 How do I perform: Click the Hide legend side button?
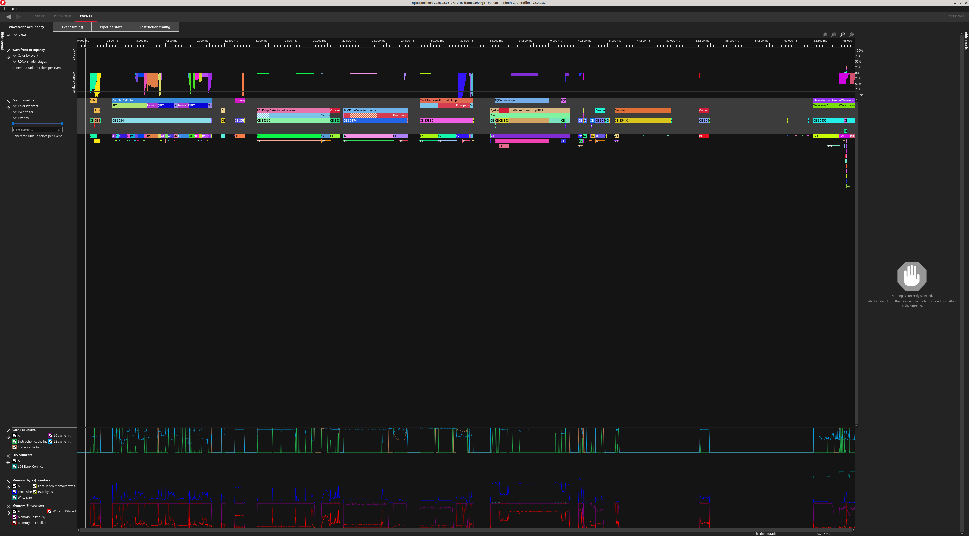[x=2, y=41]
